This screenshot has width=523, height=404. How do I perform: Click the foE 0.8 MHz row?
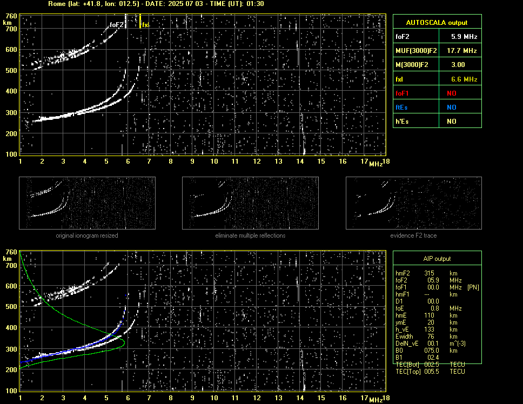tap(428, 308)
